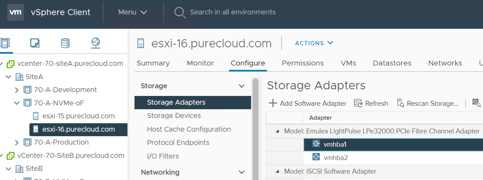Click host icon beside esxi-16 title

pyautogui.click(x=141, y=43)
